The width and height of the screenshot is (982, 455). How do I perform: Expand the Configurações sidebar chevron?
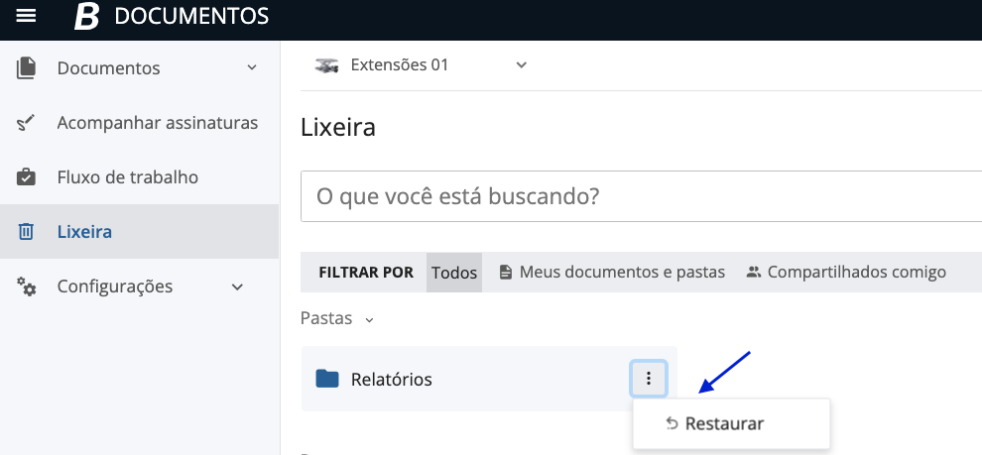237,286
